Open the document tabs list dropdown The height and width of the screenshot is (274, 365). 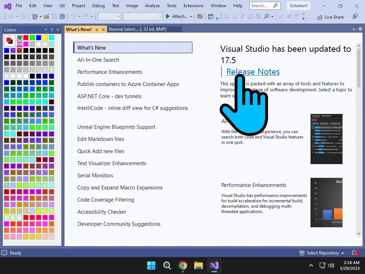354,29
